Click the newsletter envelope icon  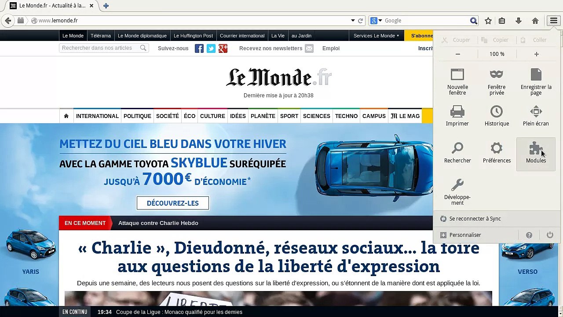click(309, 48)
